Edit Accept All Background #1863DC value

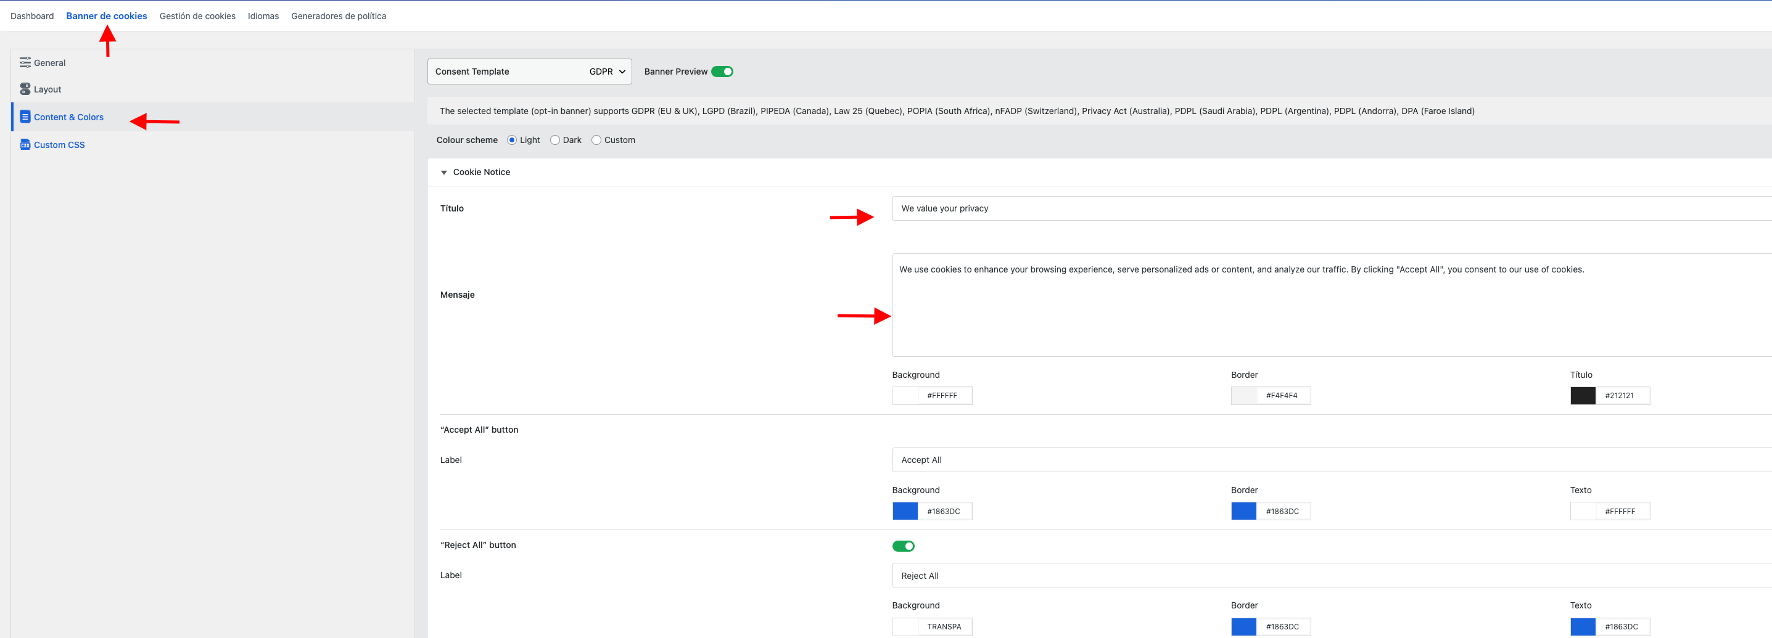click(945, 511)
